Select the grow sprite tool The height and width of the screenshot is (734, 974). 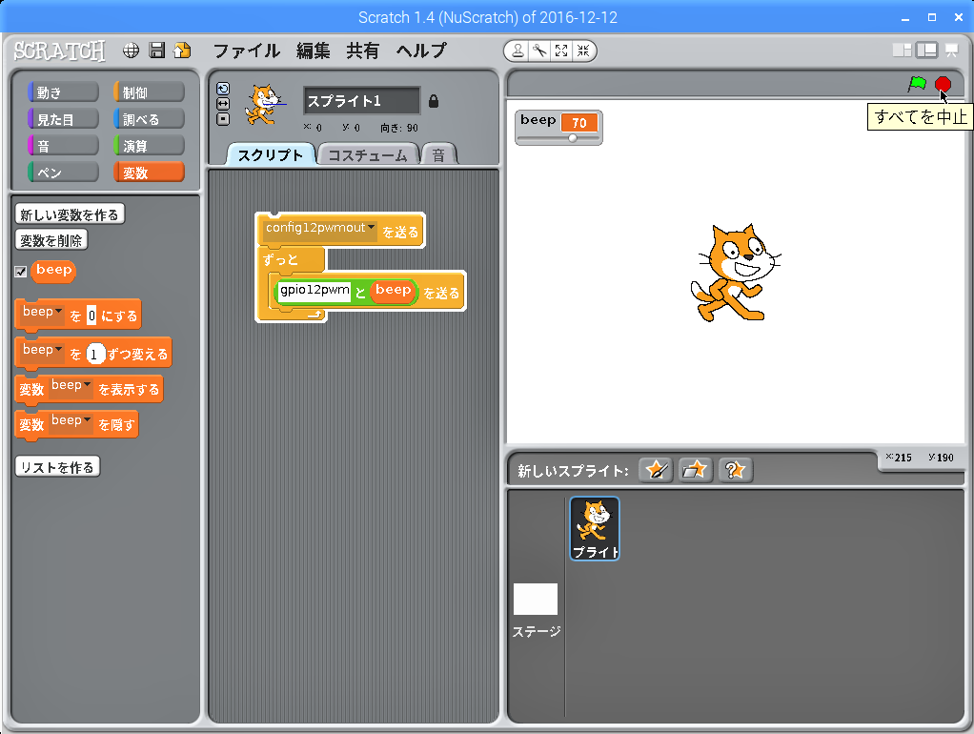coord(561,51)
